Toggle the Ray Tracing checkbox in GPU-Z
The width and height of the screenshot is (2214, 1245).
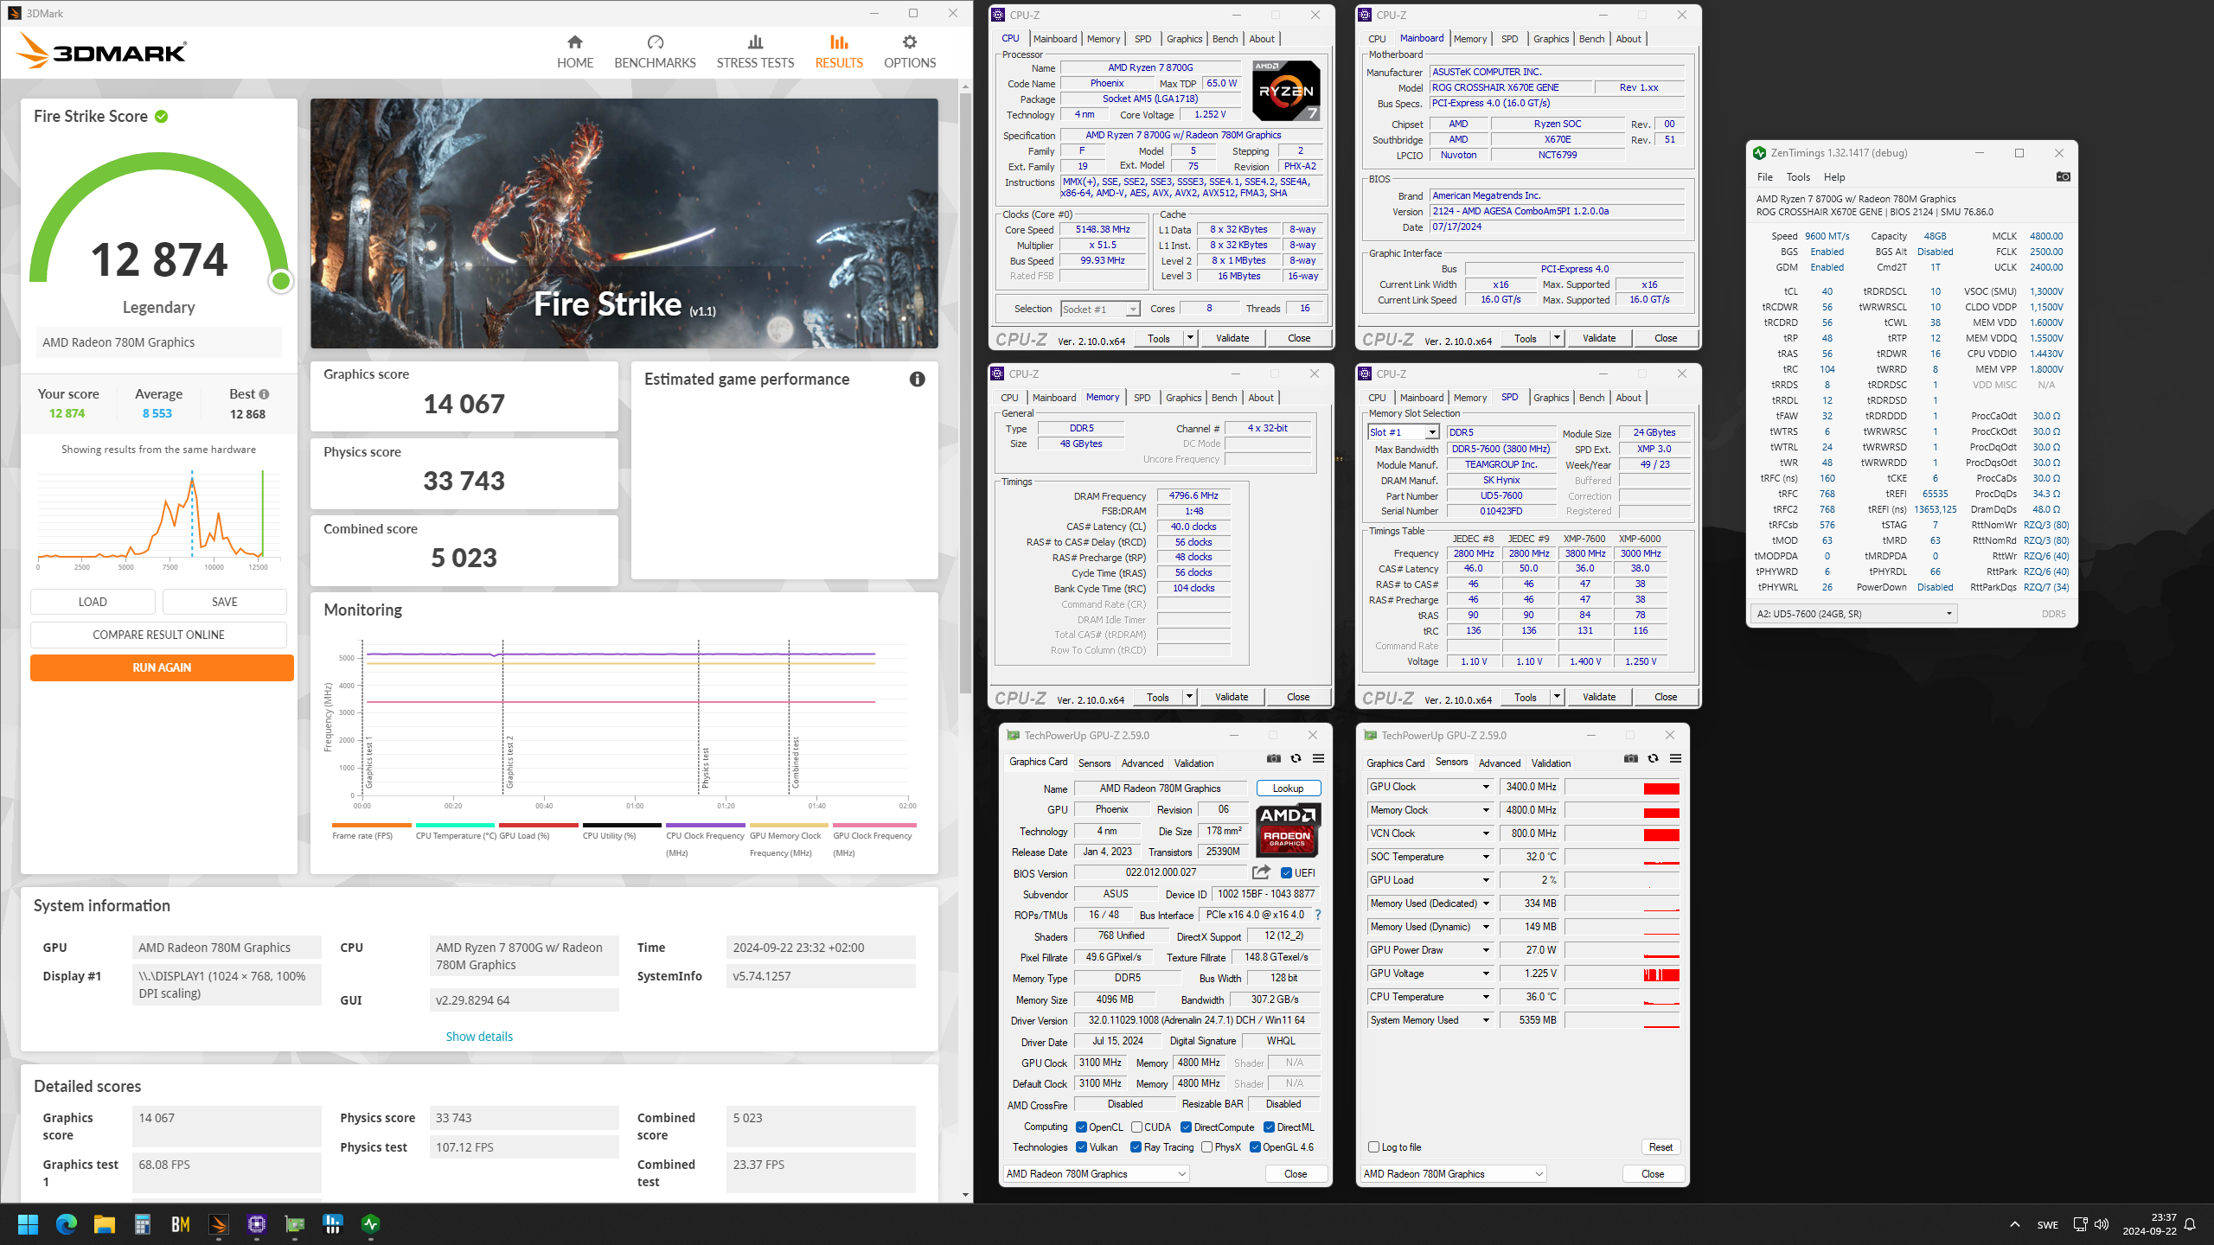click(1136, 1147)
